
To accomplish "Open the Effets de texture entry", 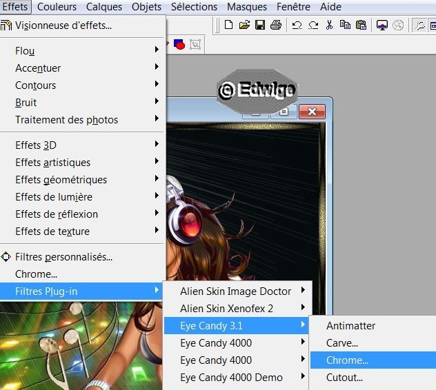I will click(x=82, y=232).
